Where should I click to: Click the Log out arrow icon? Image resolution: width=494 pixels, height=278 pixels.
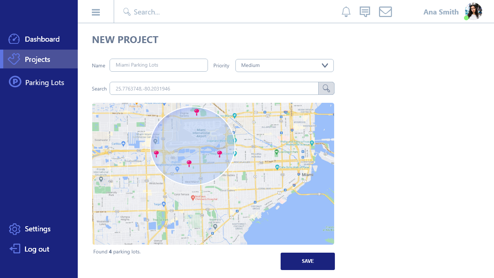(14, 249)
